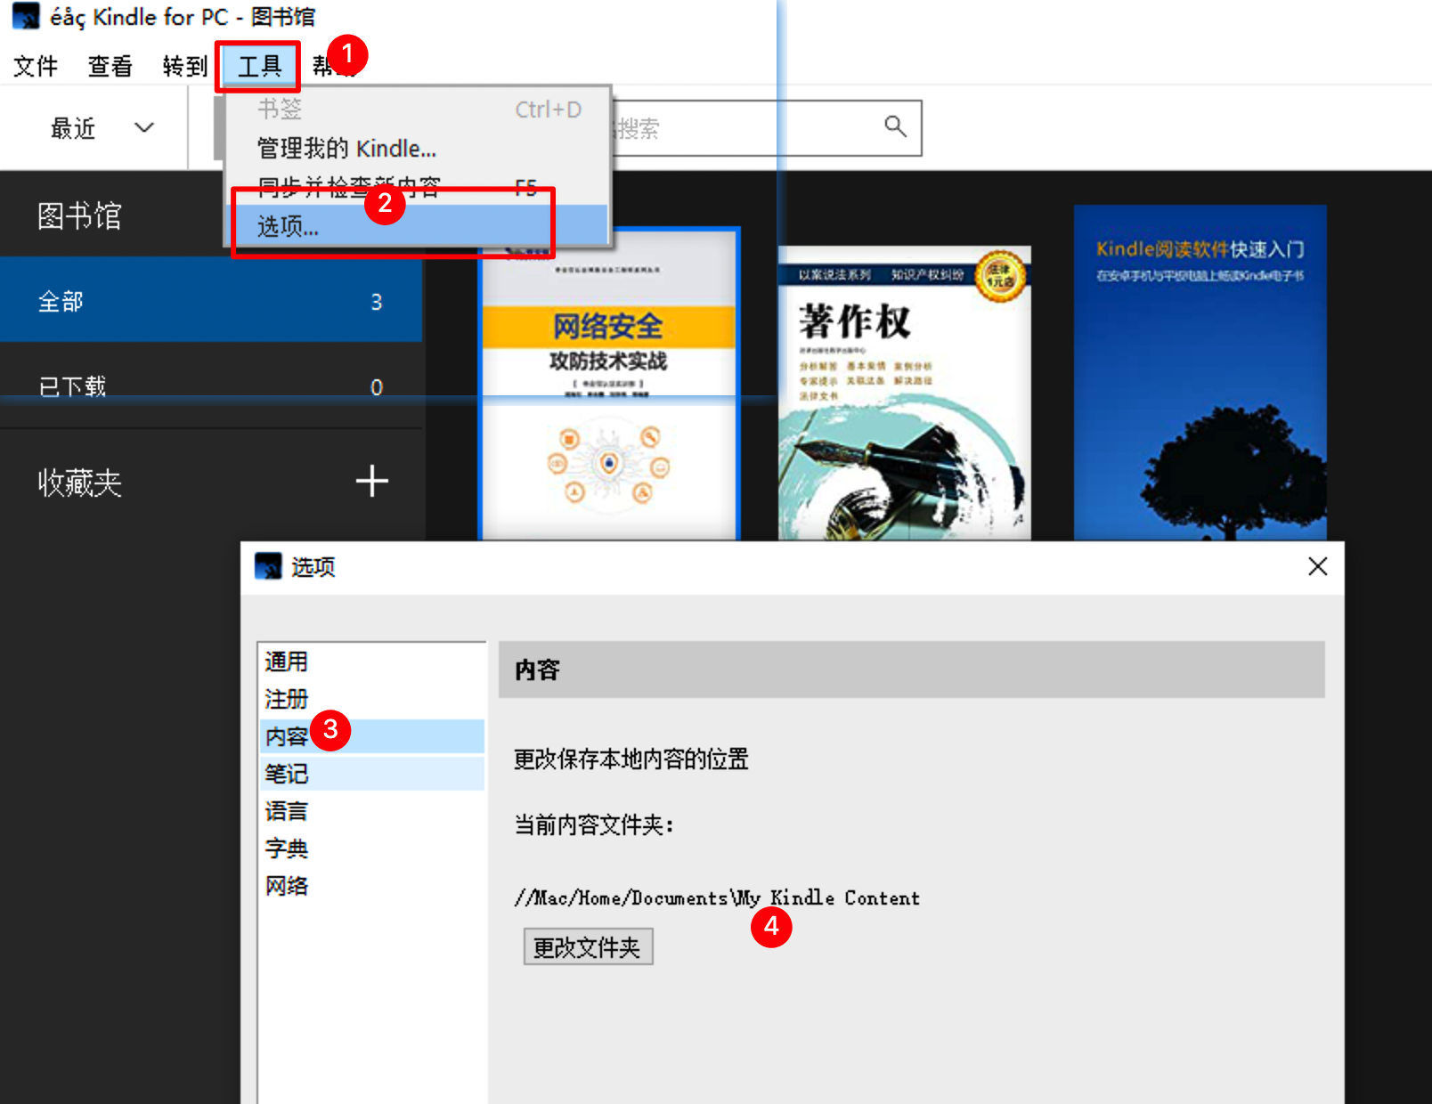The height and width of the screenshot is (1104, 1432).
Task: Select 全部 in library sidebar
Action: point(211,301)
